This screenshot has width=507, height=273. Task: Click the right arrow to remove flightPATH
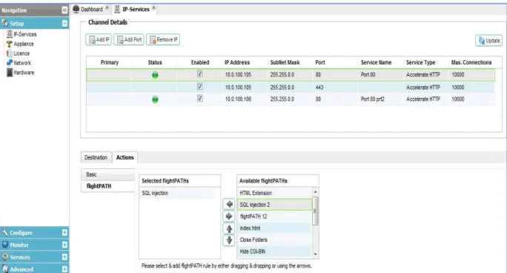229,216
